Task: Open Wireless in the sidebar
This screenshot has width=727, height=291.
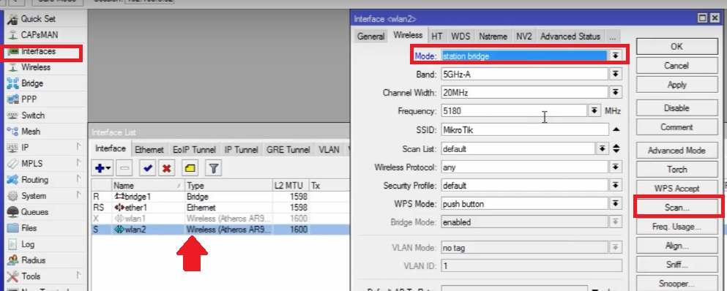Action: click(35, 67)
